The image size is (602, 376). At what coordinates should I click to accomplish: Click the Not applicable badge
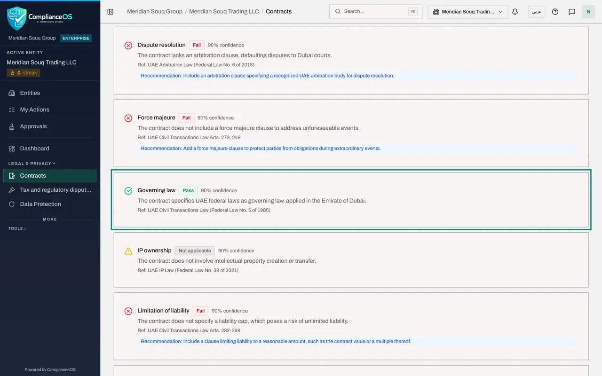(x=195, y=251)
